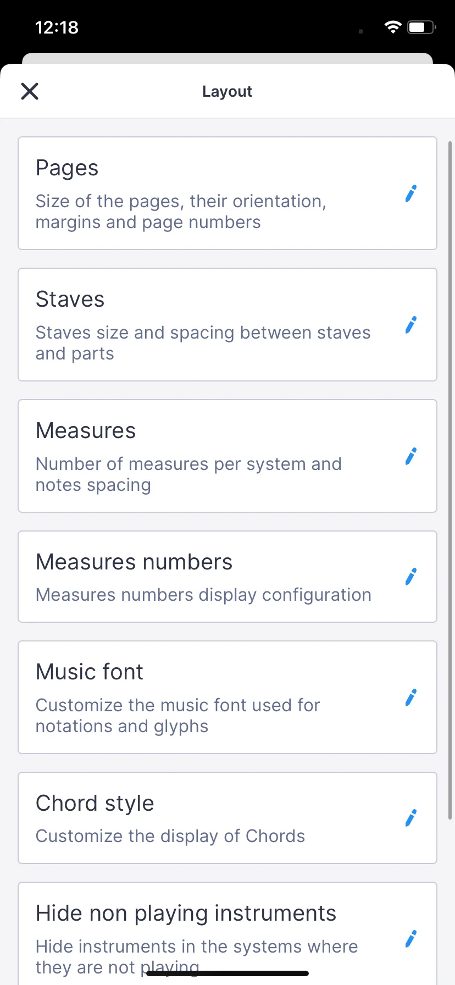Open Measures numbers heading
Image resolution: width=455 pixels, height=985 pixels.
[x=134, y=562]
